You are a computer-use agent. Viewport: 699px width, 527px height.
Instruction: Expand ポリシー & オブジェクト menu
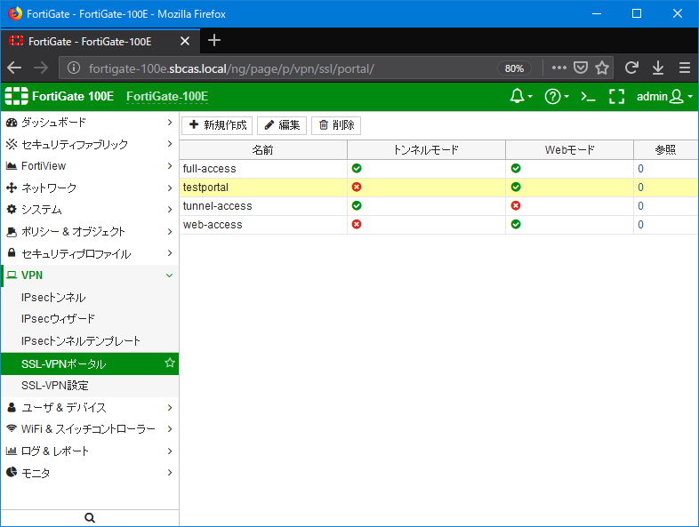pyautogui.click(x=90, y=232)
